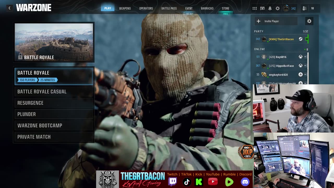Click the TikTok icon in the banner

(x=187, y=182)
